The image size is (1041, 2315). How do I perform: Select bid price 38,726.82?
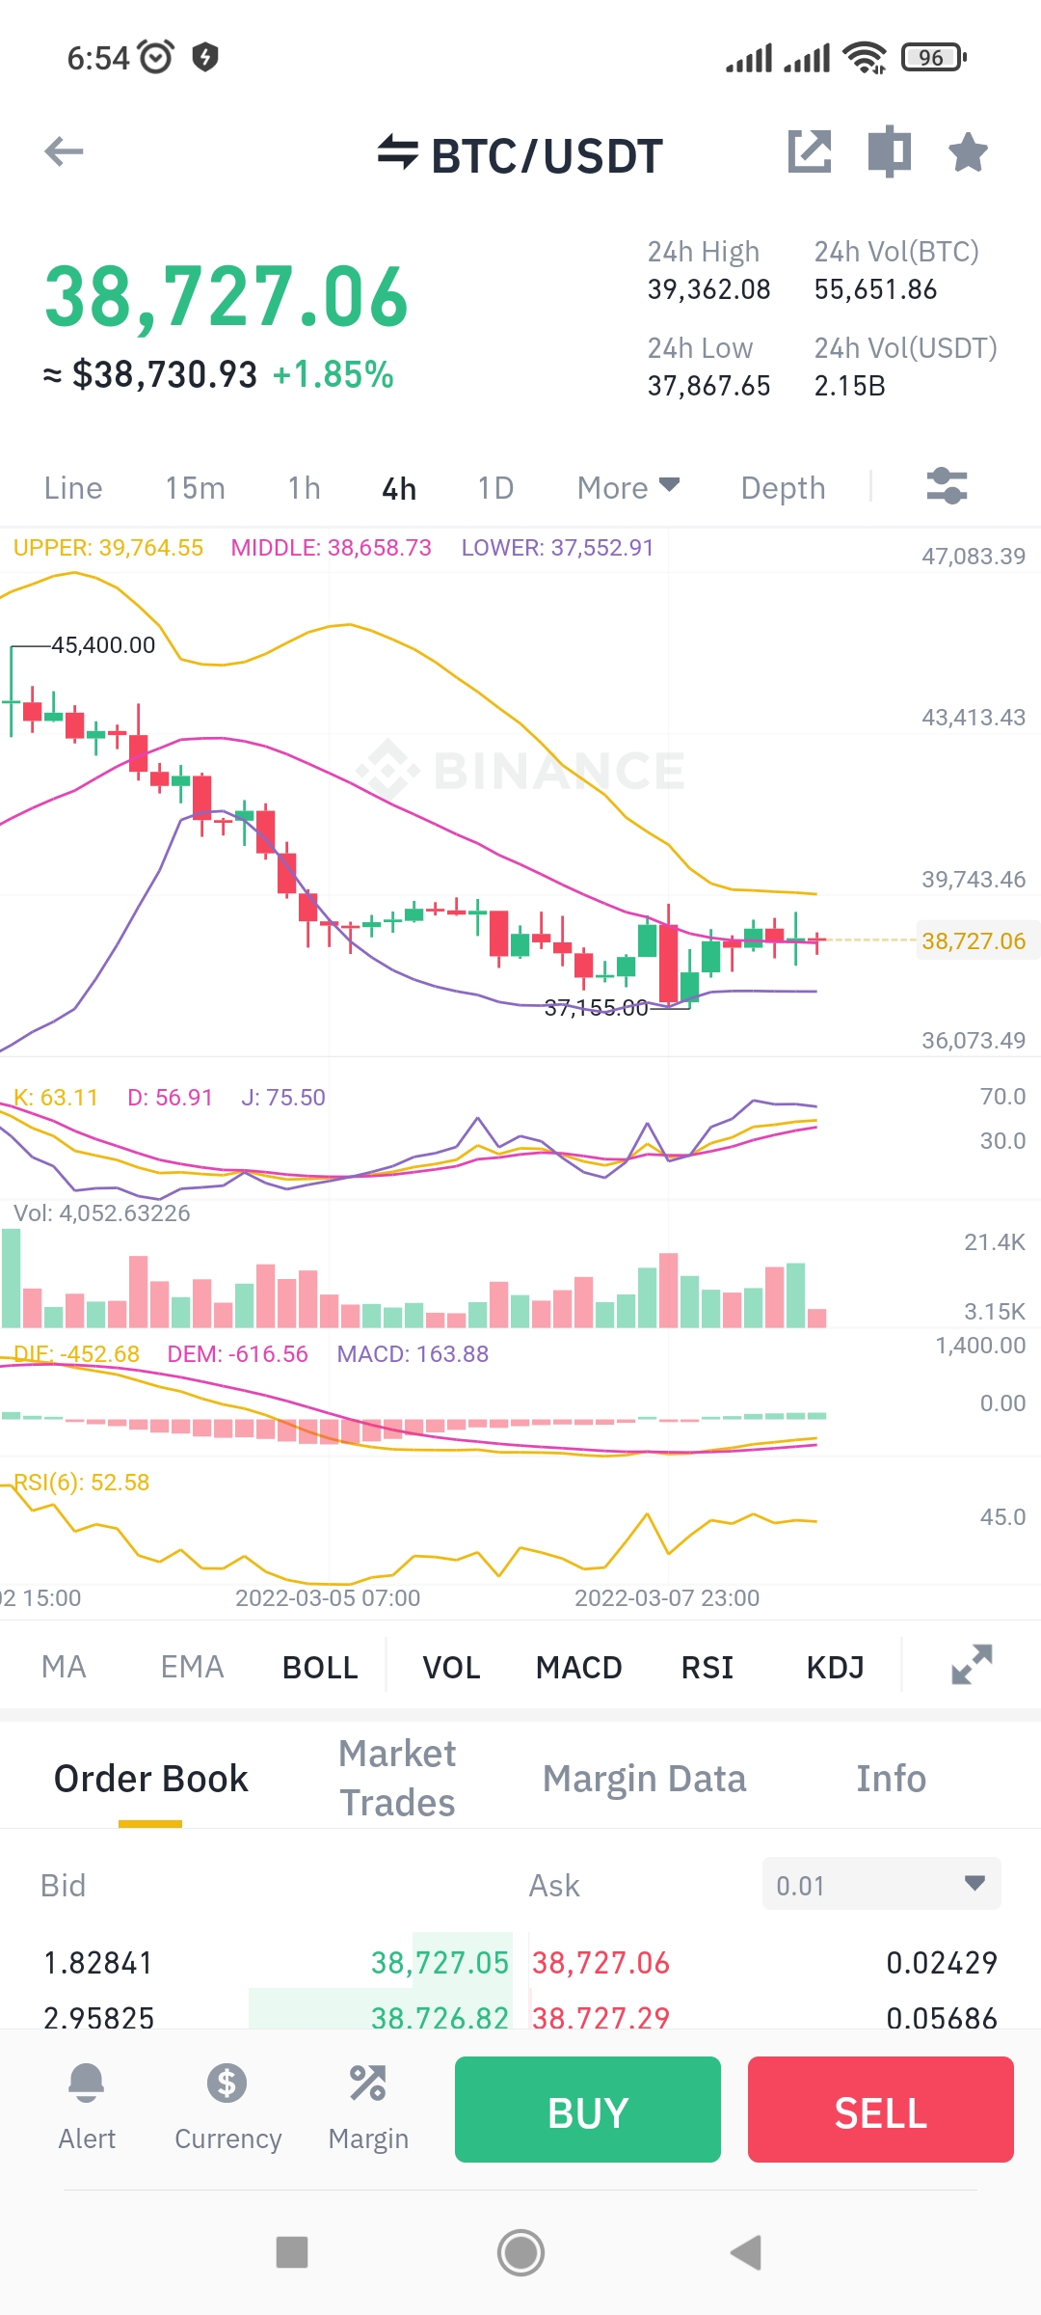click(440, 2016)
